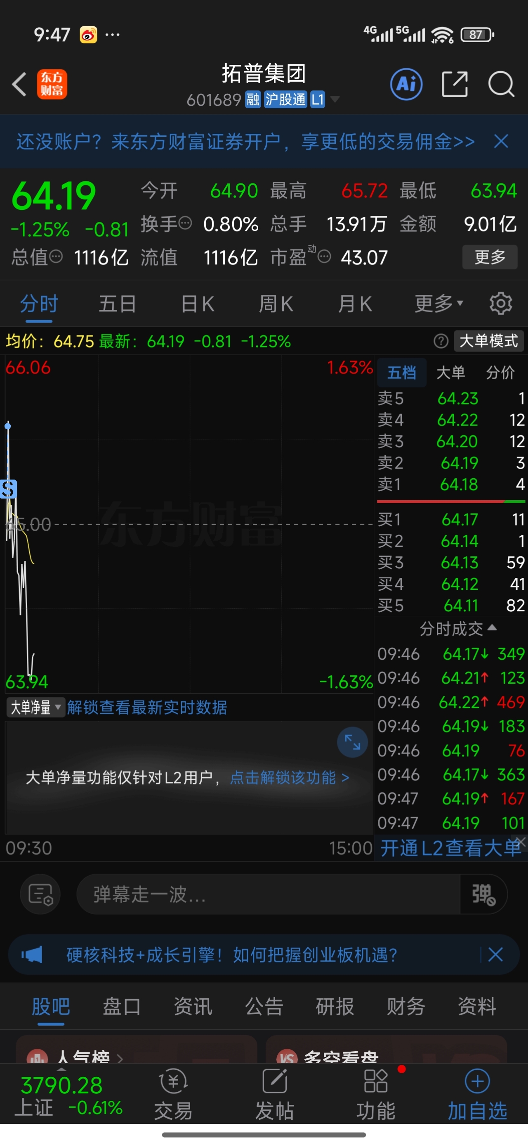
Task: Tap the 市盈 info icon
Action: click(325, 257)
